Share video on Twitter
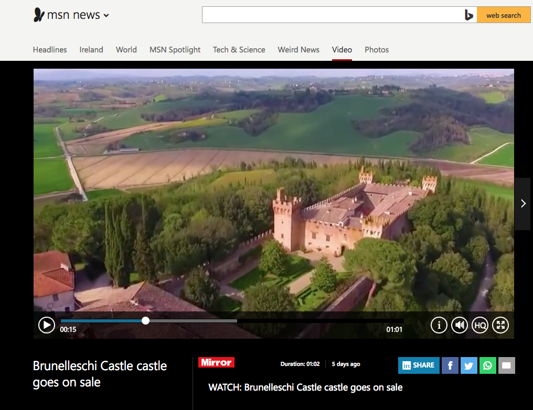Image resolution: width=533 pixels, height=410 pixels. point(469,365)
